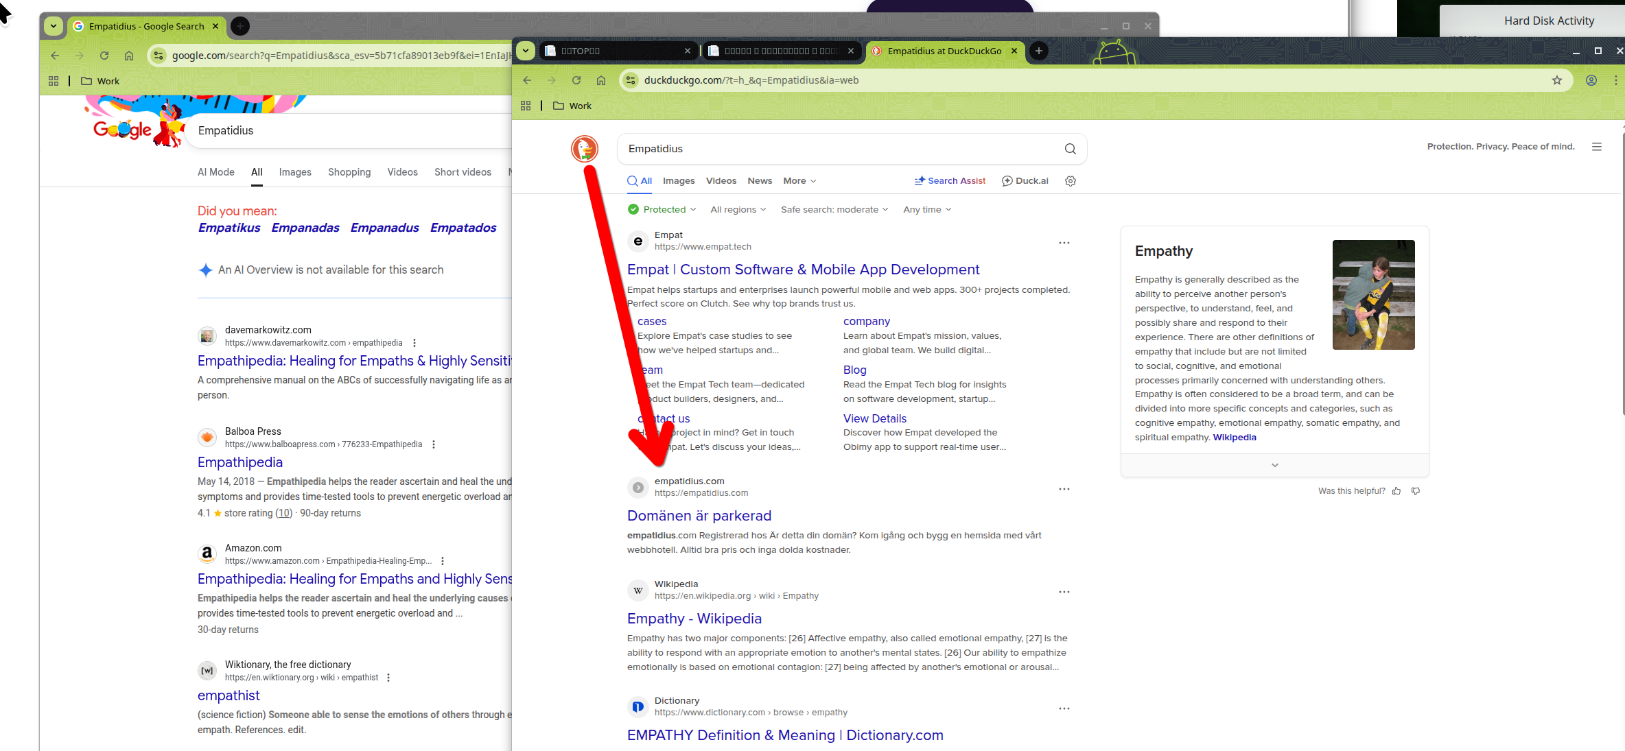Expand Empathy info card chevron
The height and width of the screenshot is (751, 1625).
pos(1274,465)
